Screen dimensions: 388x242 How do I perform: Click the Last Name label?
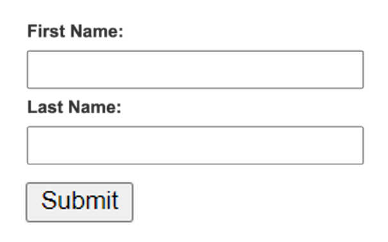coord(74,107)
